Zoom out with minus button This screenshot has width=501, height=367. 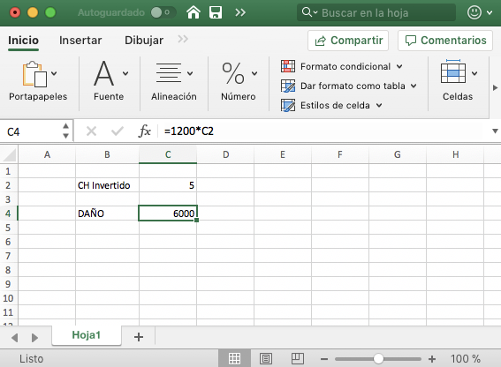pyautogui.click(x=324, y=359)
